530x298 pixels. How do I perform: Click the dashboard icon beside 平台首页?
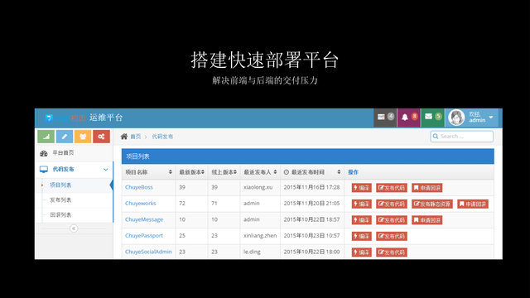[x=44, y=153]
